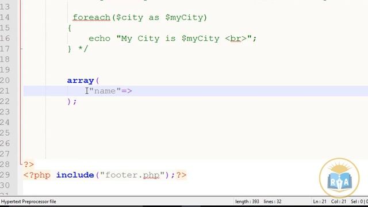Click the opening brace on line 15
This screenshot has height=207, width=368.
click(x=70, y=28)
